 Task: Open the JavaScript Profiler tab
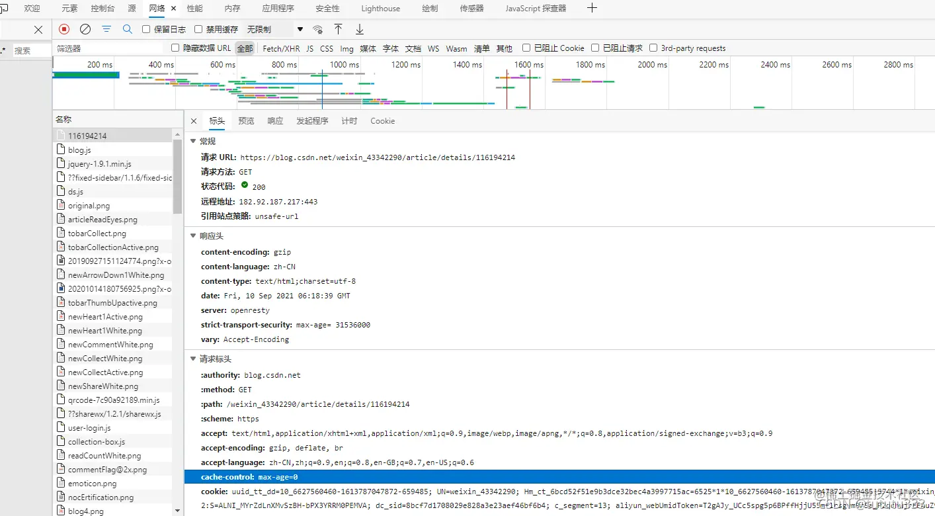[536, 9]
